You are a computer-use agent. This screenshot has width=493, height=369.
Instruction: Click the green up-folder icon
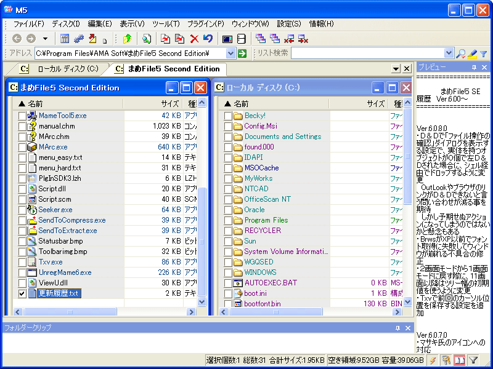click(128, 39)
